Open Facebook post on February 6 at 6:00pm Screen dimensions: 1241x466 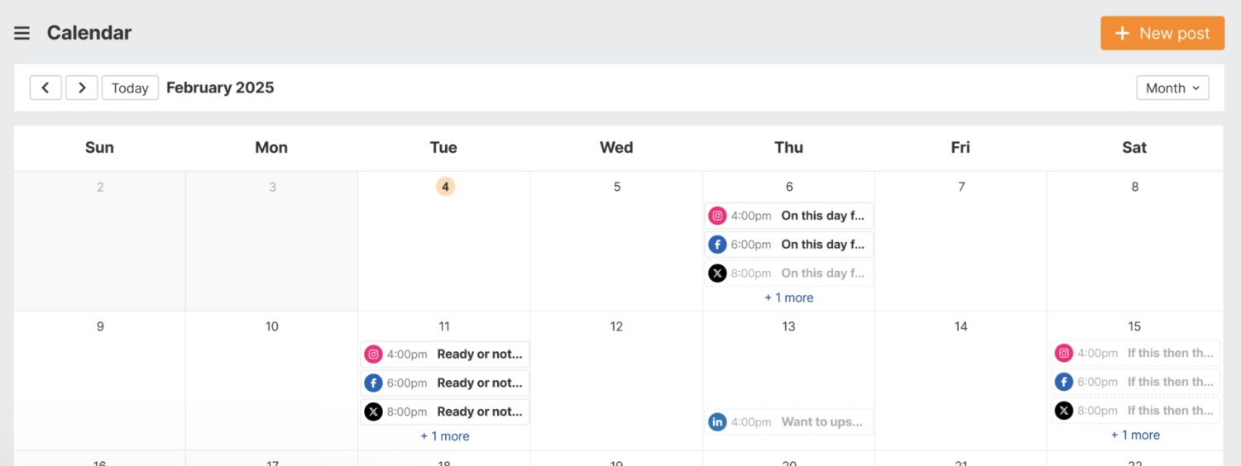[x=788, y=245]
